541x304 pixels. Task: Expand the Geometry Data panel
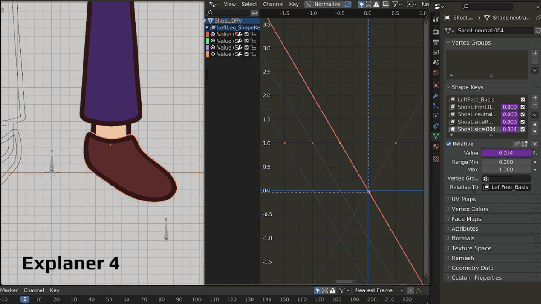[472, 268]
